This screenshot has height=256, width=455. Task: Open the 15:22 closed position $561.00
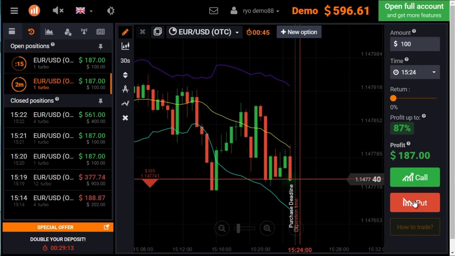[x=58, y=118]
